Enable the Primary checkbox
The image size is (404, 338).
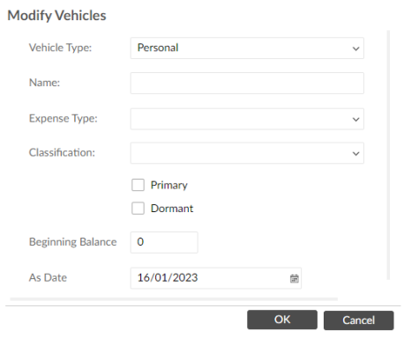click(x=138, y=185)
